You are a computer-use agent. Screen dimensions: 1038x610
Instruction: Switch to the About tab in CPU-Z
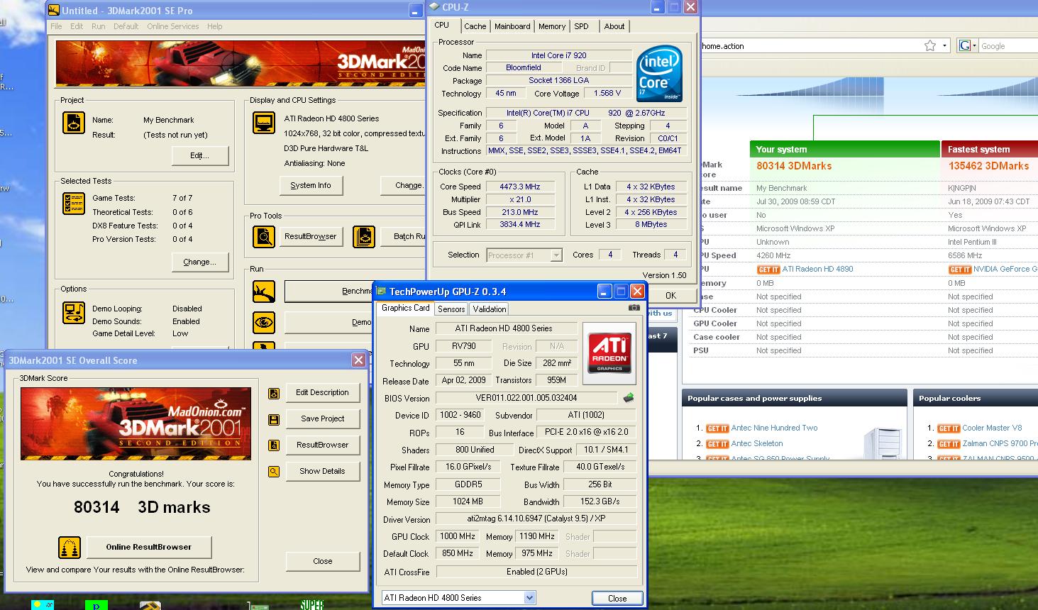click(x=614, y=26)
